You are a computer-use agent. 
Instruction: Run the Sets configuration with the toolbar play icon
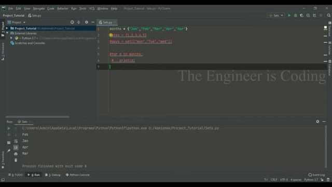pyautogui.click(x=289, y=15)
